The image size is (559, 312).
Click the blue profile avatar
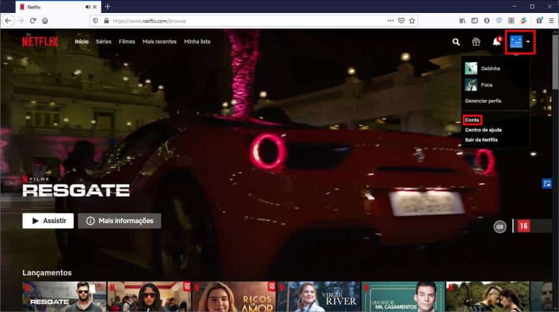pos(516,42)
